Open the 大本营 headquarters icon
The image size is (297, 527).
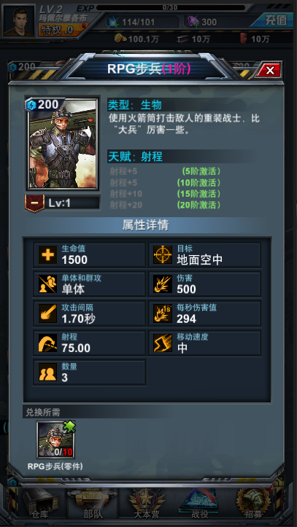(147, 504)
